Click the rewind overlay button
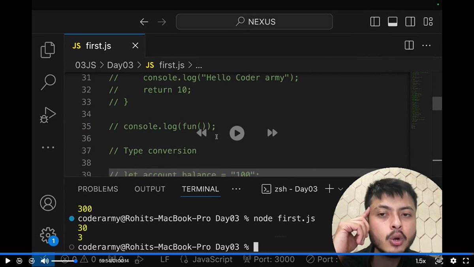This screenshot has height=267, width=474. (x=201, y=133)
